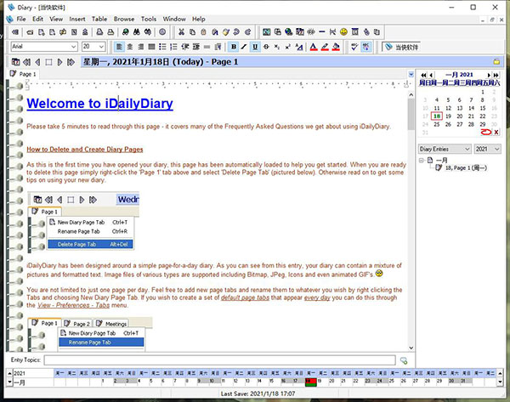The width and height of the screenshot is (510, 402).
Task: Click the 当快软件 toolbar button
Action: pyautogui.click(x=401, y=47)
